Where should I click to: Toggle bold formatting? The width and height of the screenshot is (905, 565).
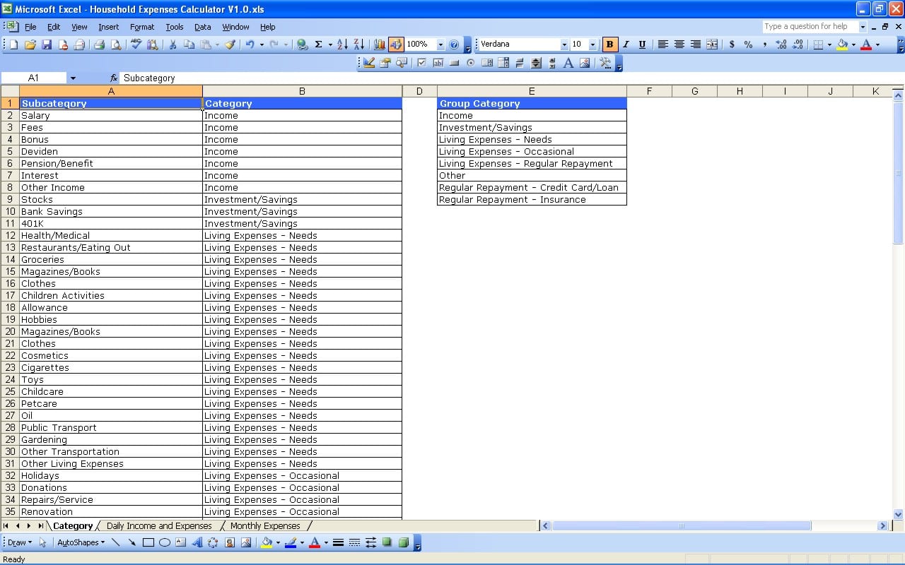coord(609,44)
